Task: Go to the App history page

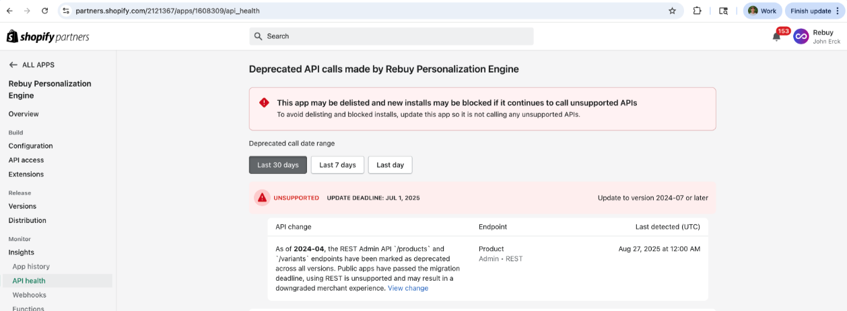Action: coord(31,267)
